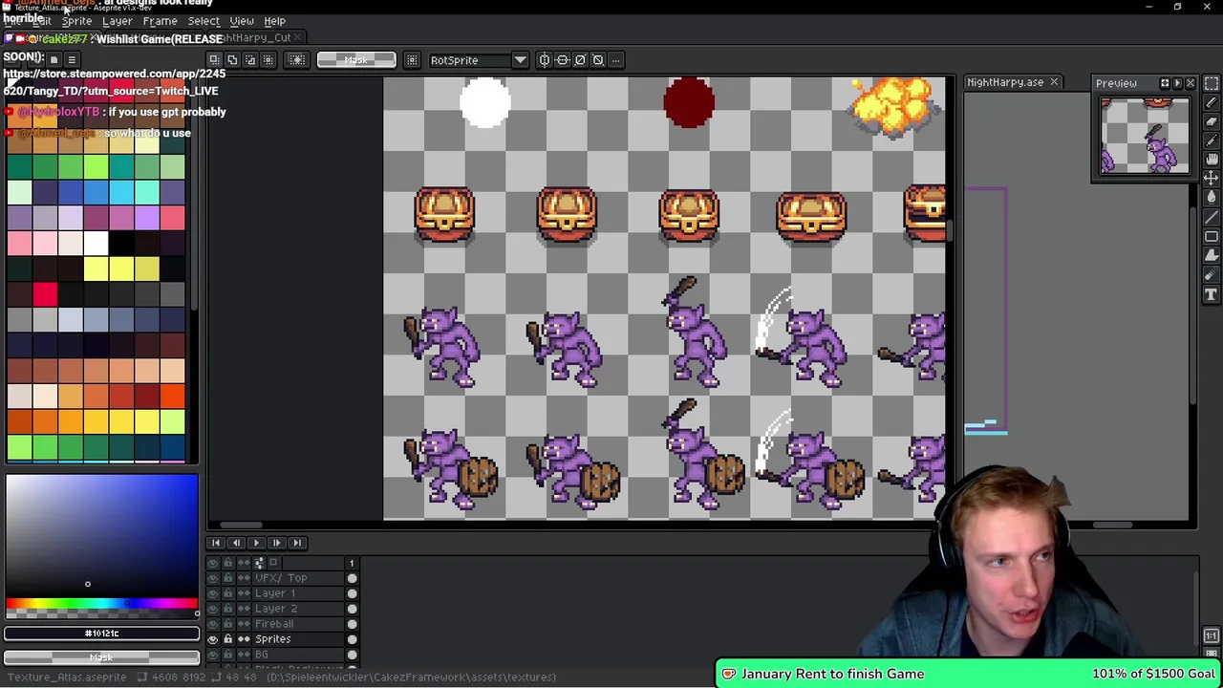Toggle visibility of the Layer 2 layer
The width and height of the screenshot is (1223, 688).
tap(213, 609)
